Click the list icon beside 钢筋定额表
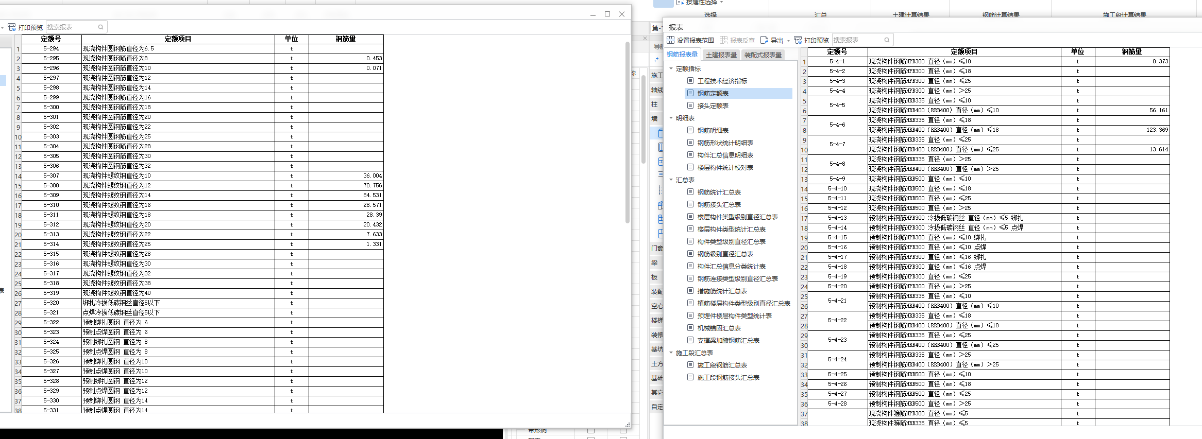Screen dimensions: 1202x439 pyautogui.click(x=690, y=93)
